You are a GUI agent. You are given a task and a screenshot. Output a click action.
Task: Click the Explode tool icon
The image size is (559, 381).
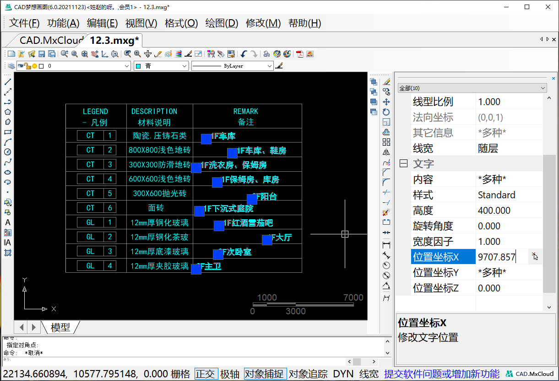(x=386, y=212)
